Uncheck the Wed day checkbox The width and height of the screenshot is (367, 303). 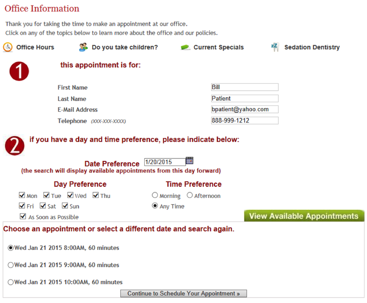point(70,196)
